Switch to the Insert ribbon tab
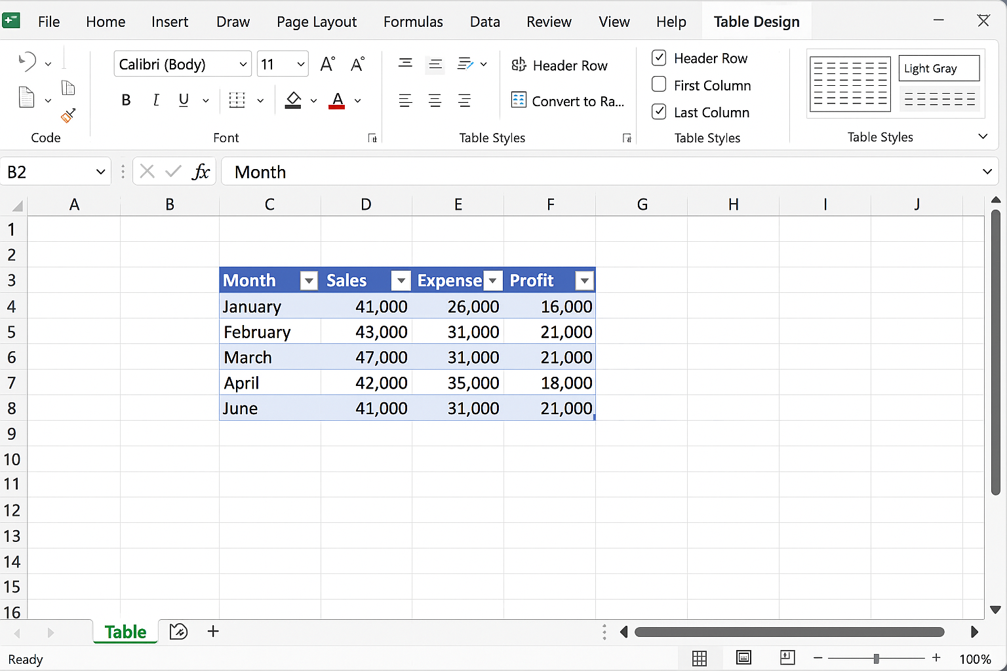The width and height of the screenshot is (1007, 671). (170, 22)
